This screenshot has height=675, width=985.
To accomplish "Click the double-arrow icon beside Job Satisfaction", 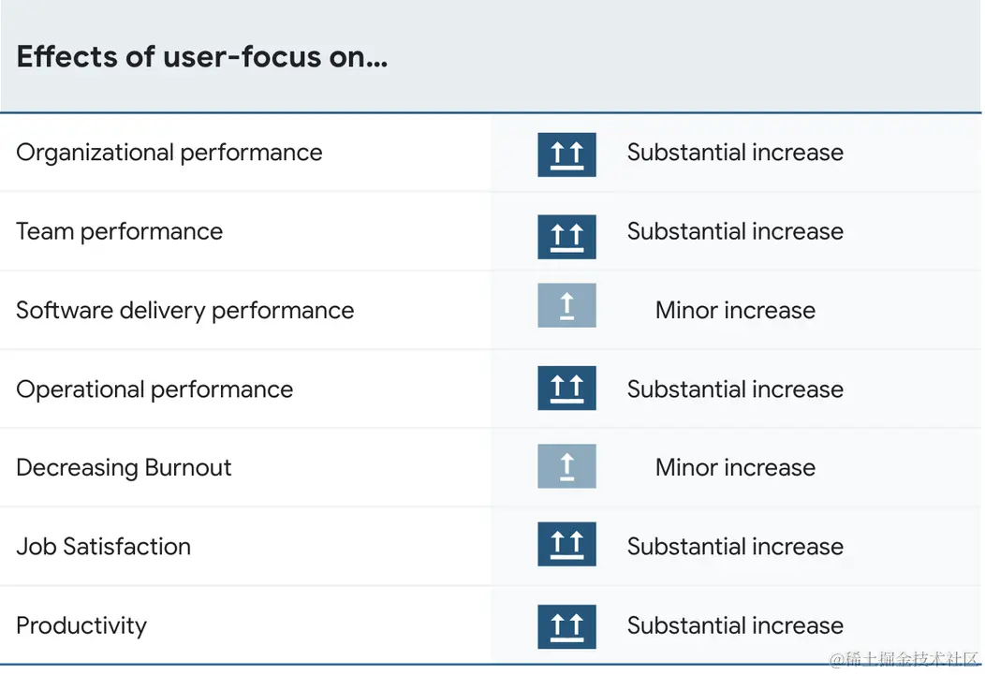I will [x=566, y=544].
